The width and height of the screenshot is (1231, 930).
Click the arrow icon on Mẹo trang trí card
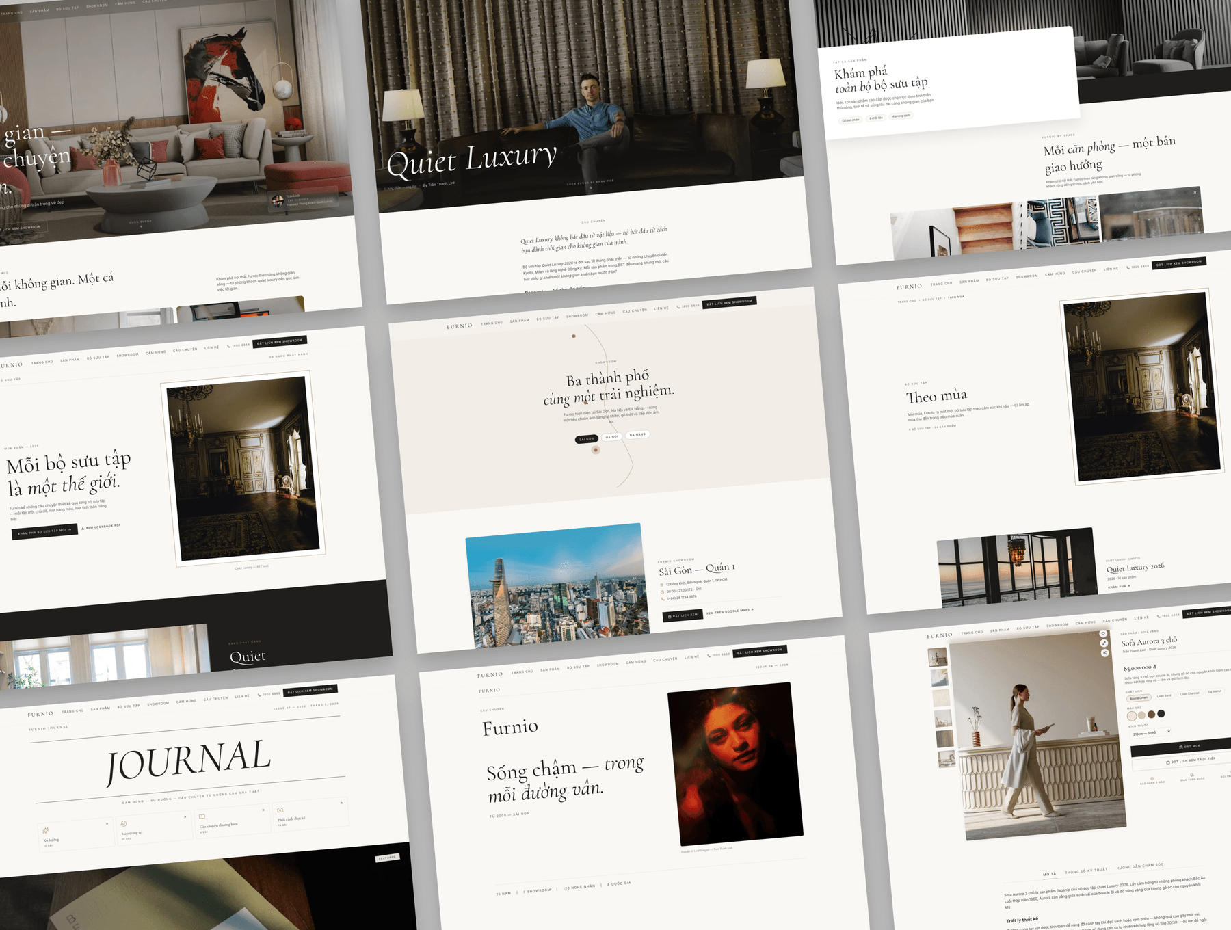(185, 816)
